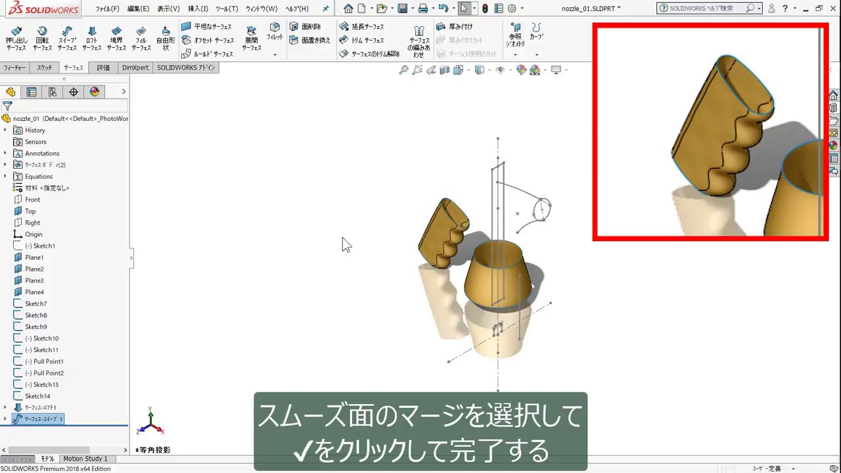Open dropdown arrow next to Undo
Image resolution: width=841 pixels, height=473 pixels.
(453, 9)
